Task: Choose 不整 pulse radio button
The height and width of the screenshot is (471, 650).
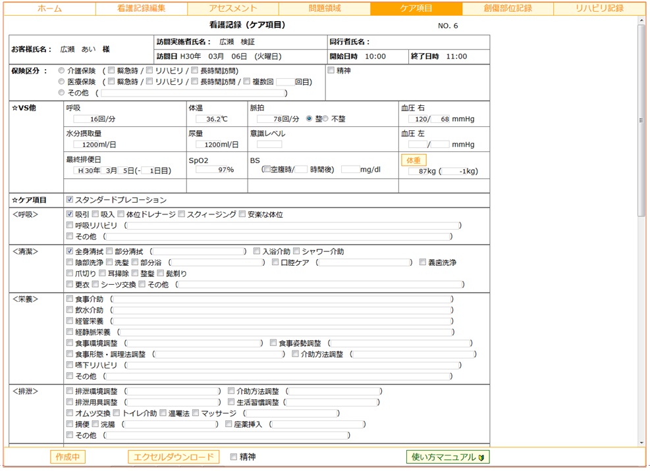Action: click(x=325, y=119)
